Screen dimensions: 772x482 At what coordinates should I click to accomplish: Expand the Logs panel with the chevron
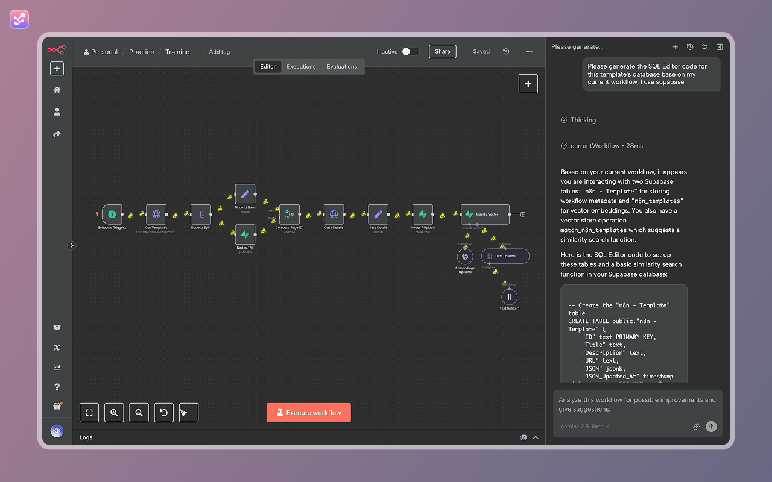tap(536, 437)
